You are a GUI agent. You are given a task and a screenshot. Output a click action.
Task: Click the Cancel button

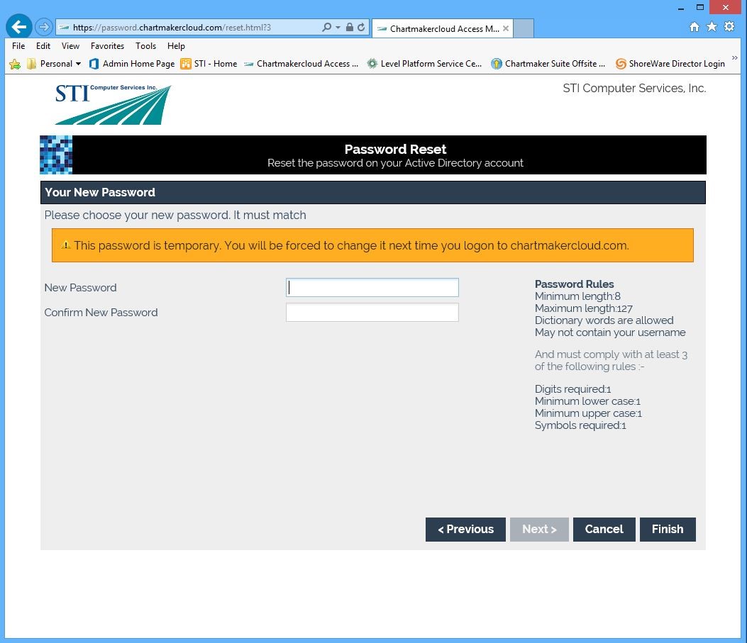coord(604,530)
